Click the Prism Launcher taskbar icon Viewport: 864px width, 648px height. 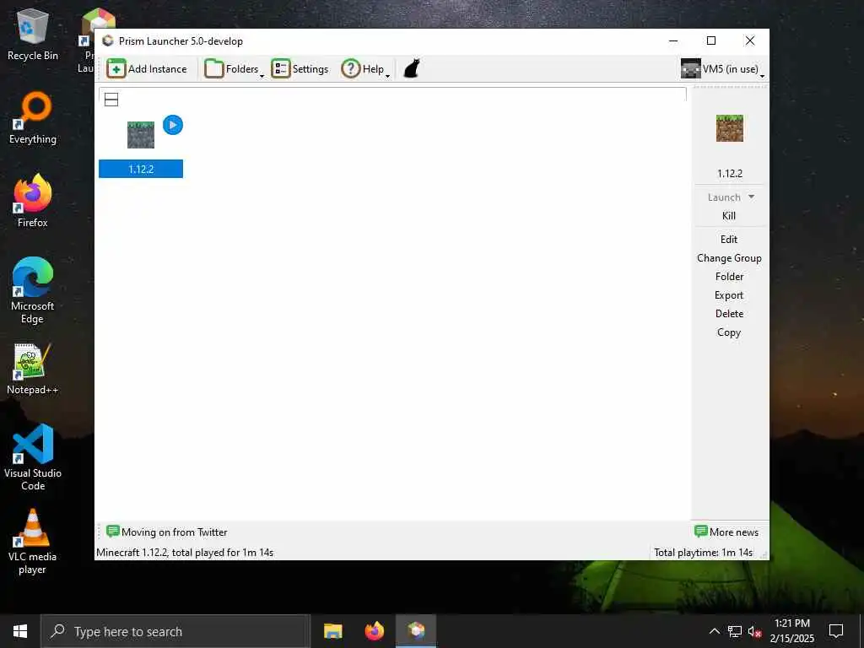pyautogui.click(x=416, y=631)
